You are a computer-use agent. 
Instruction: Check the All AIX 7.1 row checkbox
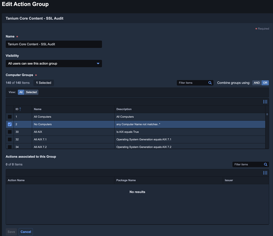click(10, 139)
